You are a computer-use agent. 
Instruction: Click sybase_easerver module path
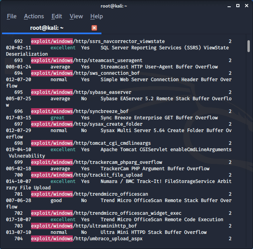81,92
